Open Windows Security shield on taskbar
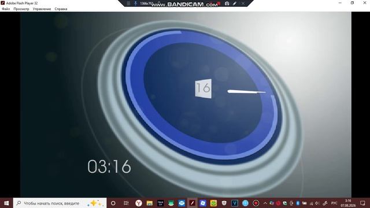The width and height of the screenshot is (370, 208). pyautogui.click(x=224, y=203)
